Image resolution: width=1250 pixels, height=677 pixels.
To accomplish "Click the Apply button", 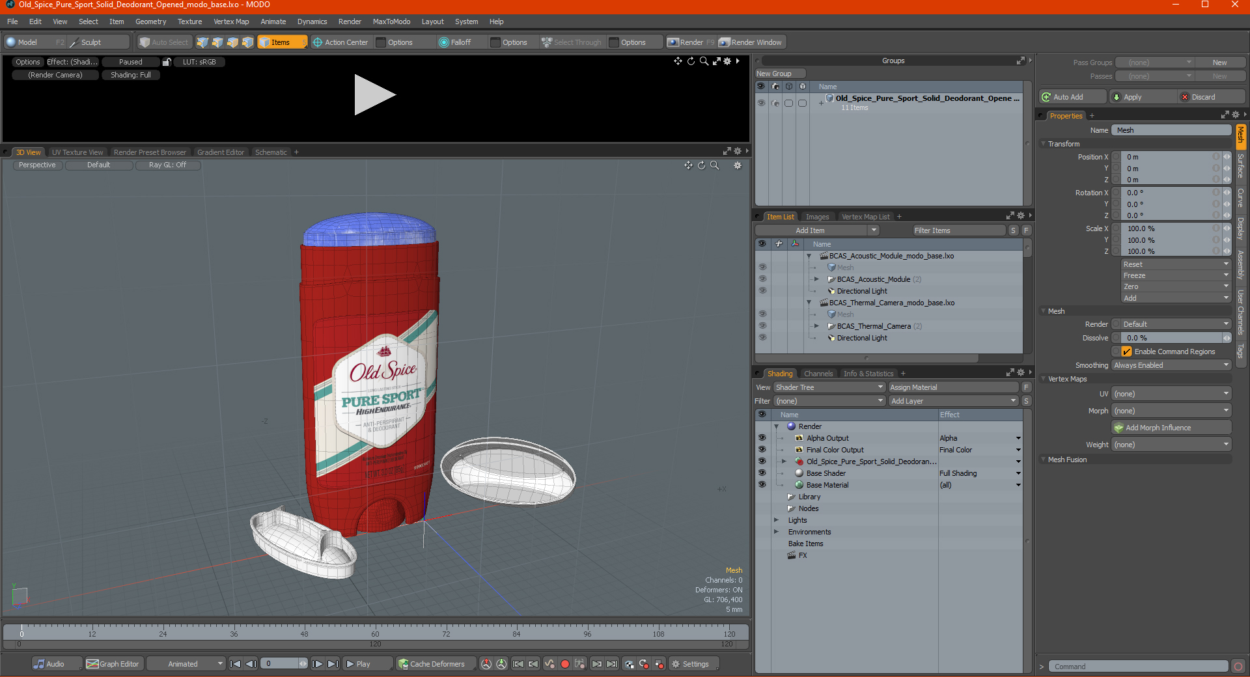I will coord(1144,97).
